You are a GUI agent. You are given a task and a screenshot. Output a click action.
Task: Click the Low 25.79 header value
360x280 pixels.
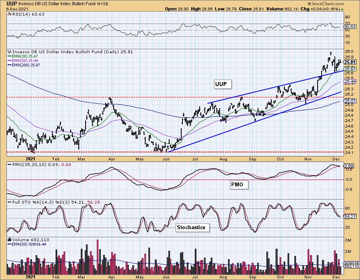click(x=226, y=9)
